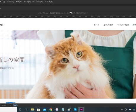Select the img tag in tag selector
This screenshot has height=112, width=136.
(15, 105)
